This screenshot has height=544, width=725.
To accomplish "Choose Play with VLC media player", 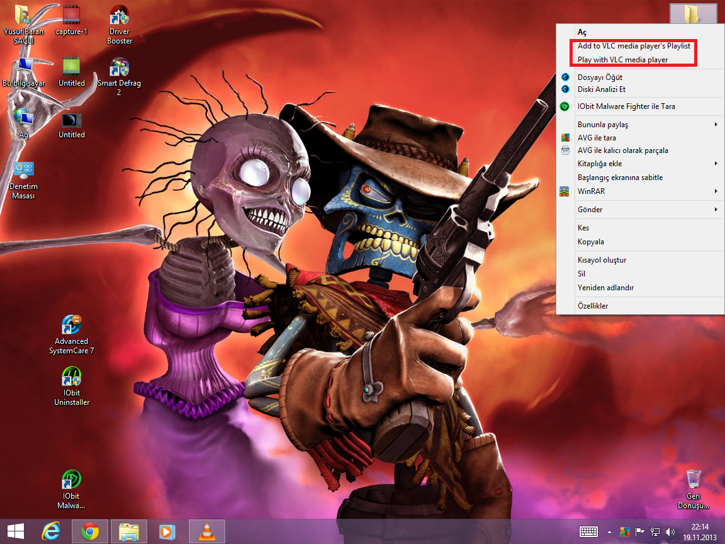I will tap(640, 60).
